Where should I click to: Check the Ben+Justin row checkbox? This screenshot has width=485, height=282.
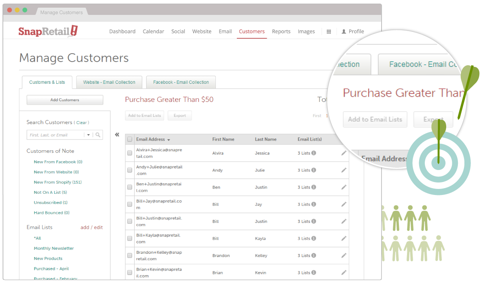130,187
